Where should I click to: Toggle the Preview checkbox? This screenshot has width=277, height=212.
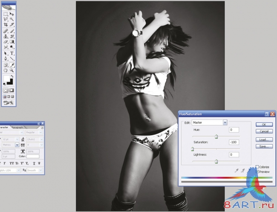point(257,171)
